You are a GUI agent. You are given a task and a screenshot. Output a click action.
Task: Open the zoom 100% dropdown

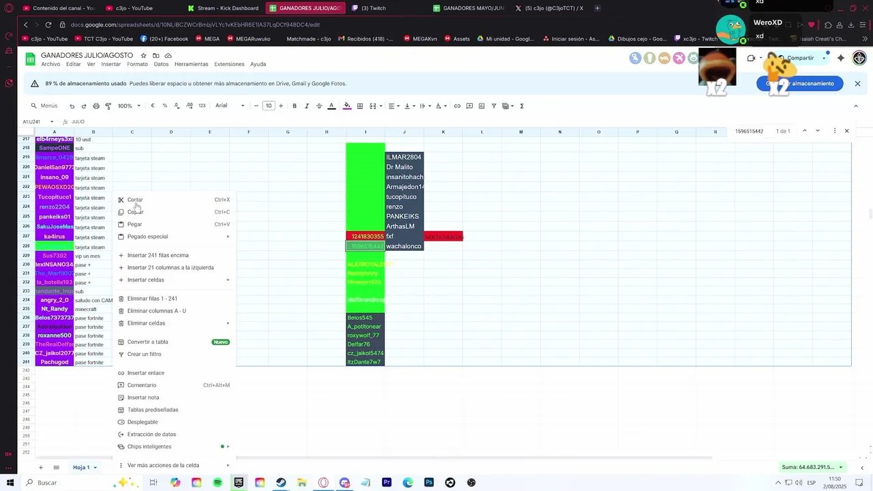(129, 106)
